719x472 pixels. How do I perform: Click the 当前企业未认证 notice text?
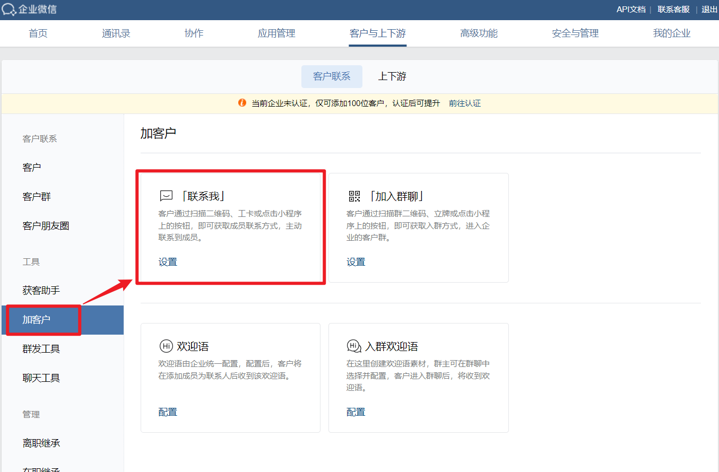345,103
